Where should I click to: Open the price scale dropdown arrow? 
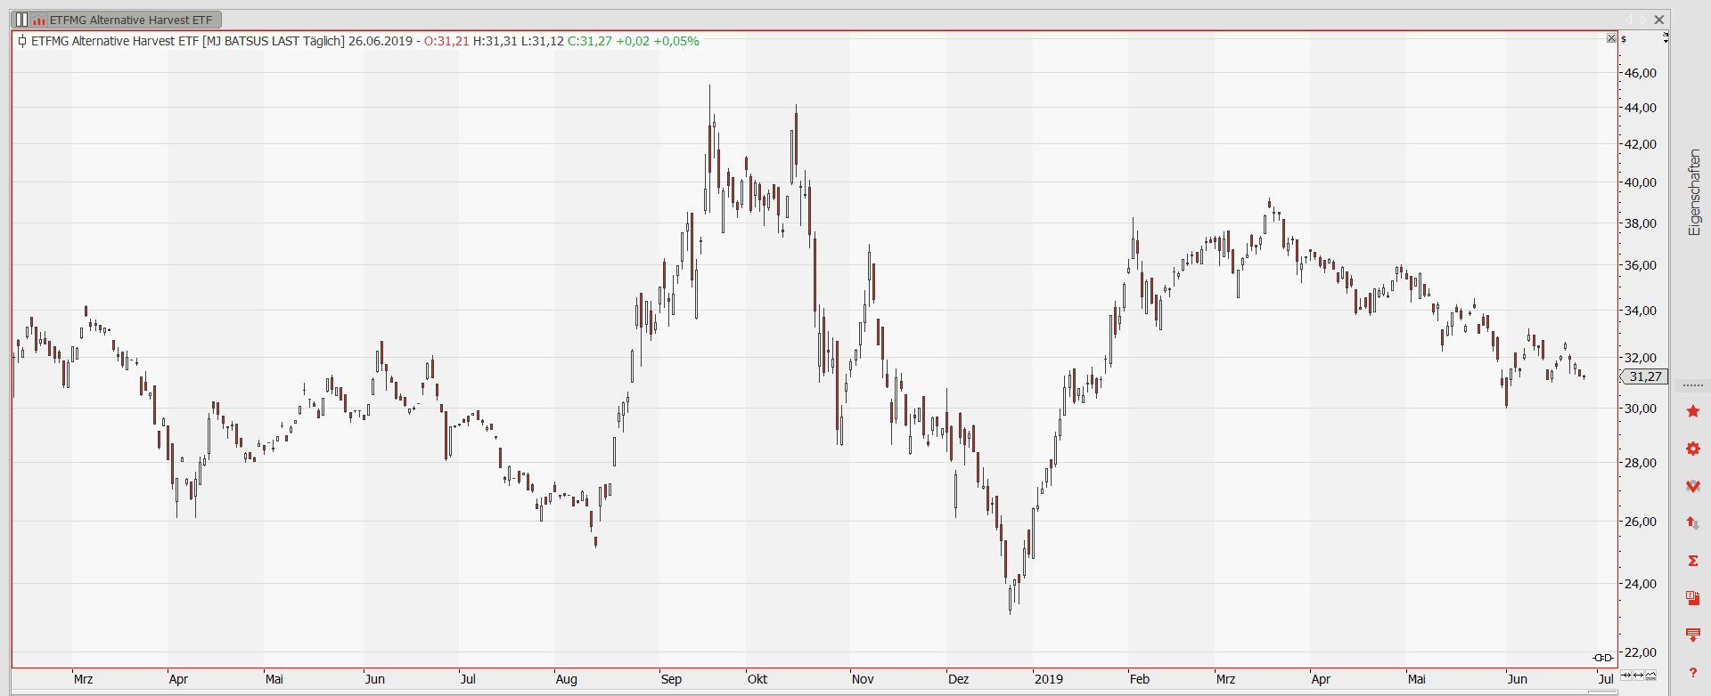tap(1665, 38)
